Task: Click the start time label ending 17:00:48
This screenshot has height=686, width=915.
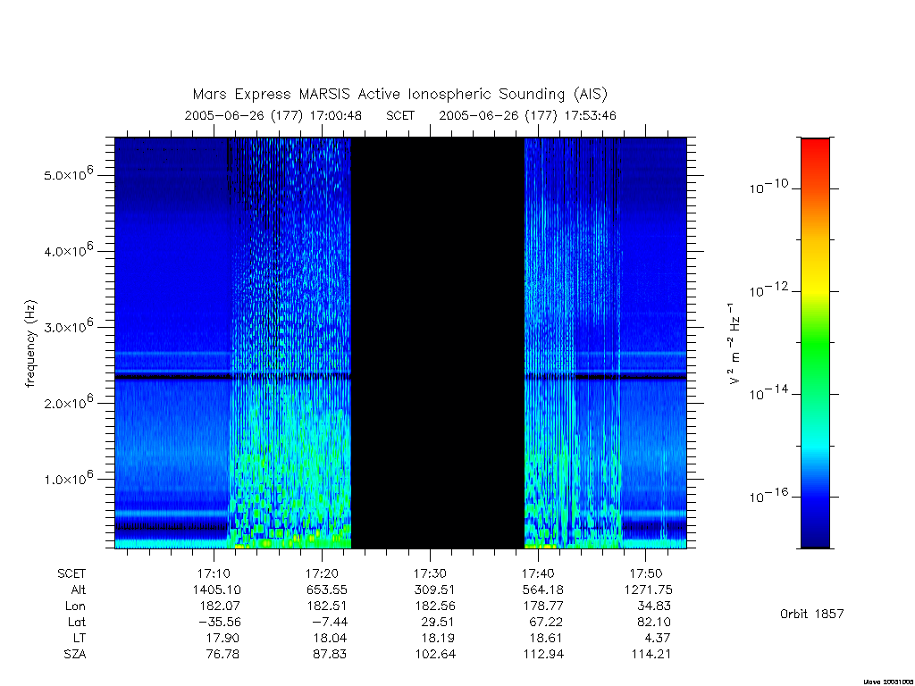Action: 273,115
